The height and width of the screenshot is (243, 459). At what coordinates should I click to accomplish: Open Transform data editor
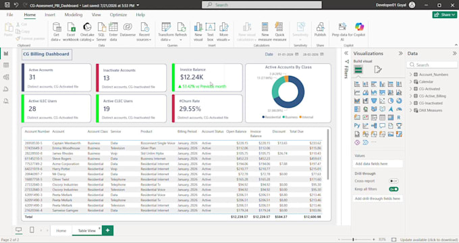[166, 32]
